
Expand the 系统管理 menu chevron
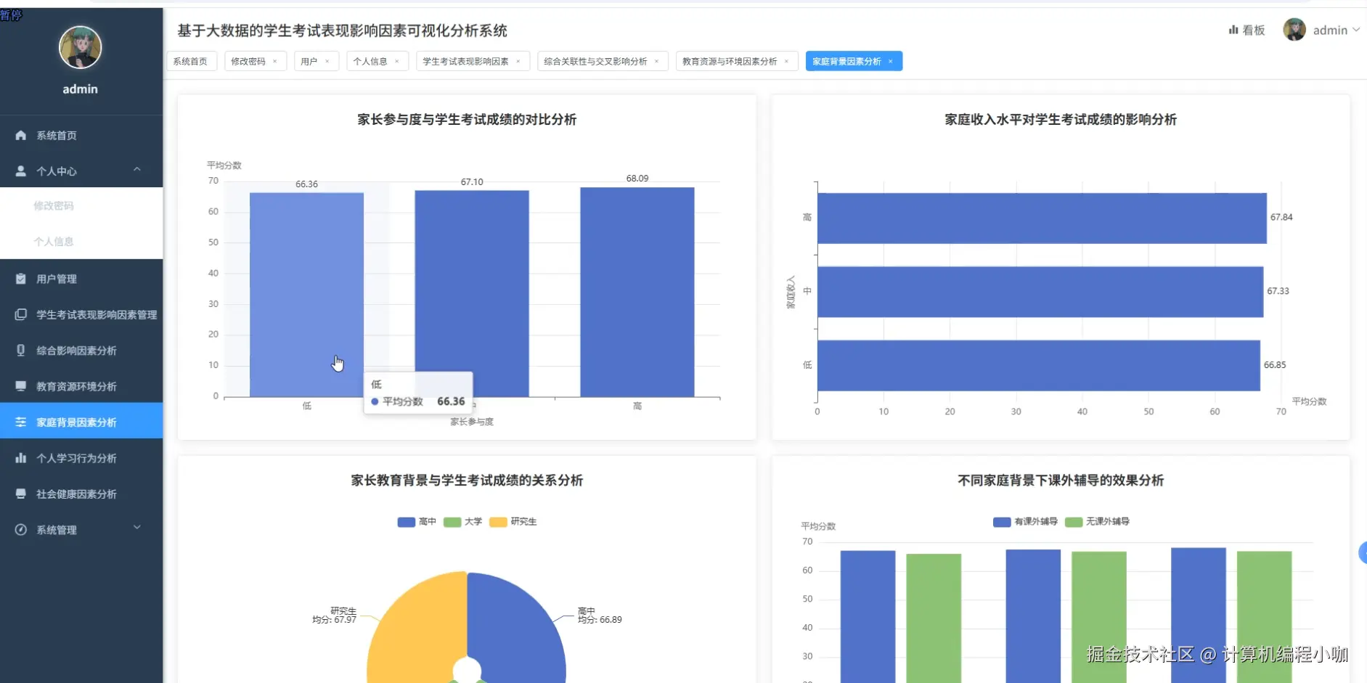(136, 528)
